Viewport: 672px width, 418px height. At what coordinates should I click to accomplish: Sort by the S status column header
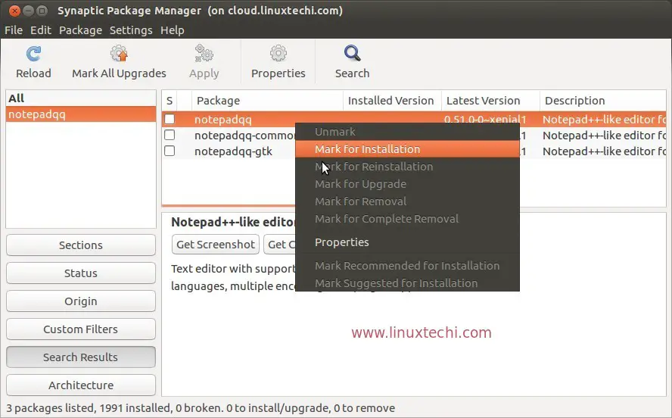(170, 100)
